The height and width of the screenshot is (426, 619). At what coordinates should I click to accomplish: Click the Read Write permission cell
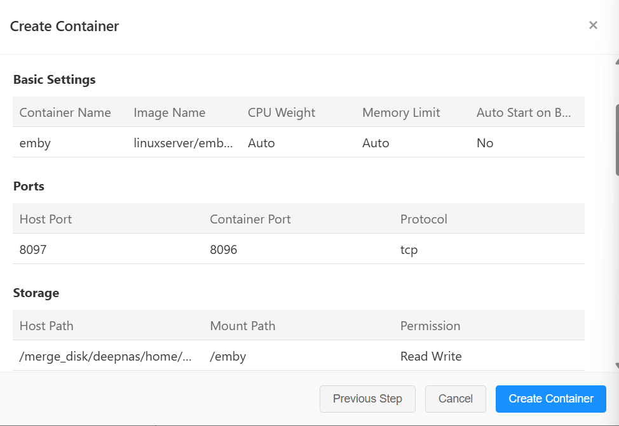pyautogui.click(x=431, y=356)
